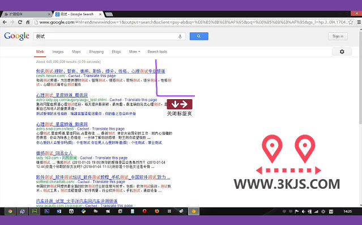362x225 pixels.
Task: Bookmark this page with the star icon
Action: (351, 23)
